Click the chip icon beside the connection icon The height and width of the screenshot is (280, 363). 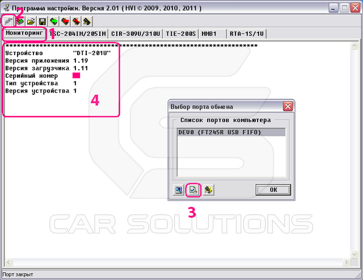pyautogui.click(x=20, y=22)
